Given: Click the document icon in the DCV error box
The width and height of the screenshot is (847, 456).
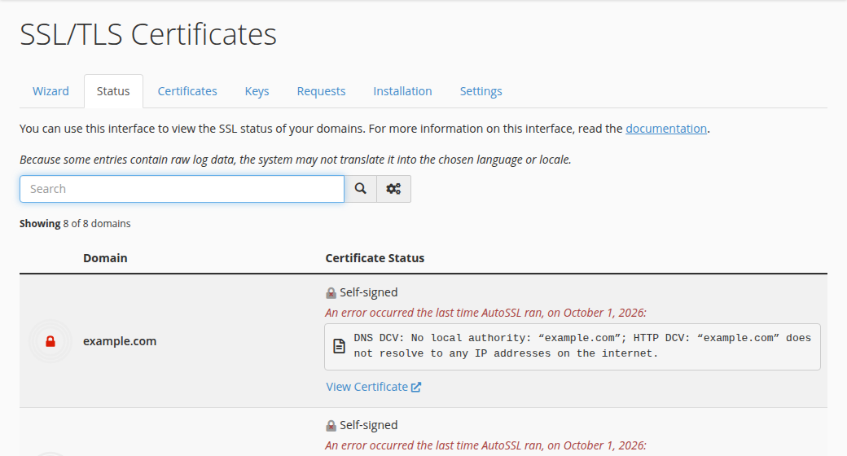Looking at the screenshot, I should click(x=340, y=346).
